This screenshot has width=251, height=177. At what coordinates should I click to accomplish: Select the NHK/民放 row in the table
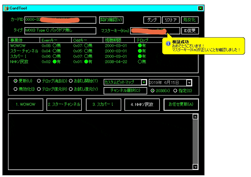(x=103, y=62)
